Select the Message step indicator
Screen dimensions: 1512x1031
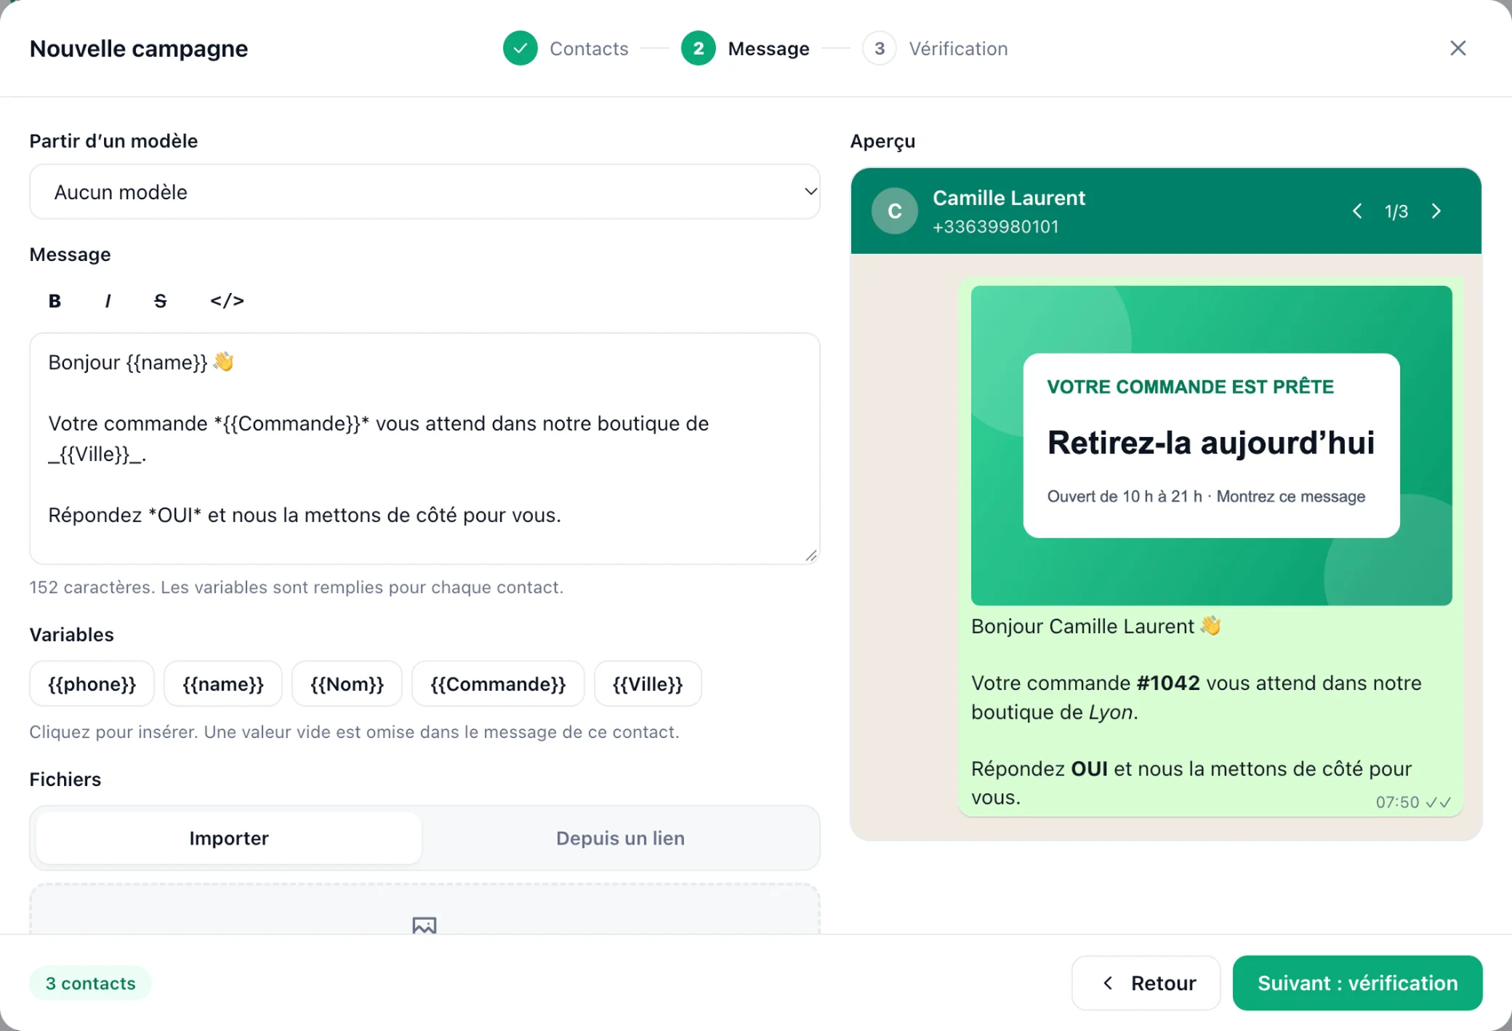745,49
